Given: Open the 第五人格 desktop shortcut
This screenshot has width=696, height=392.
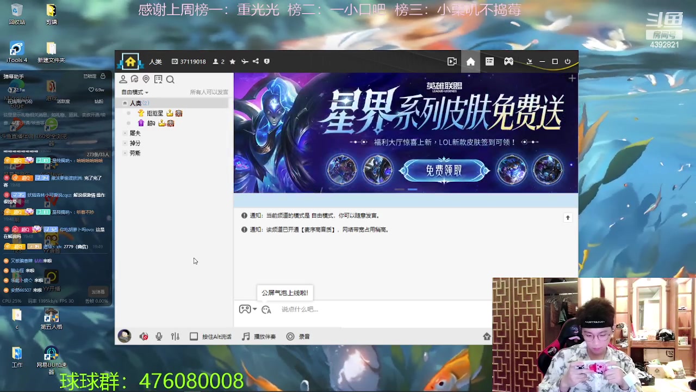Looking at the screenshot, I should (51, 320).
